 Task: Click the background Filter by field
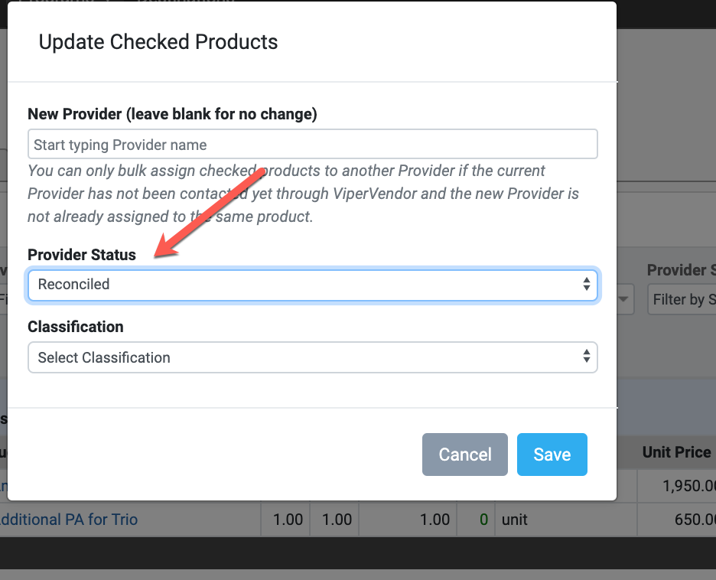pos(682,300)
